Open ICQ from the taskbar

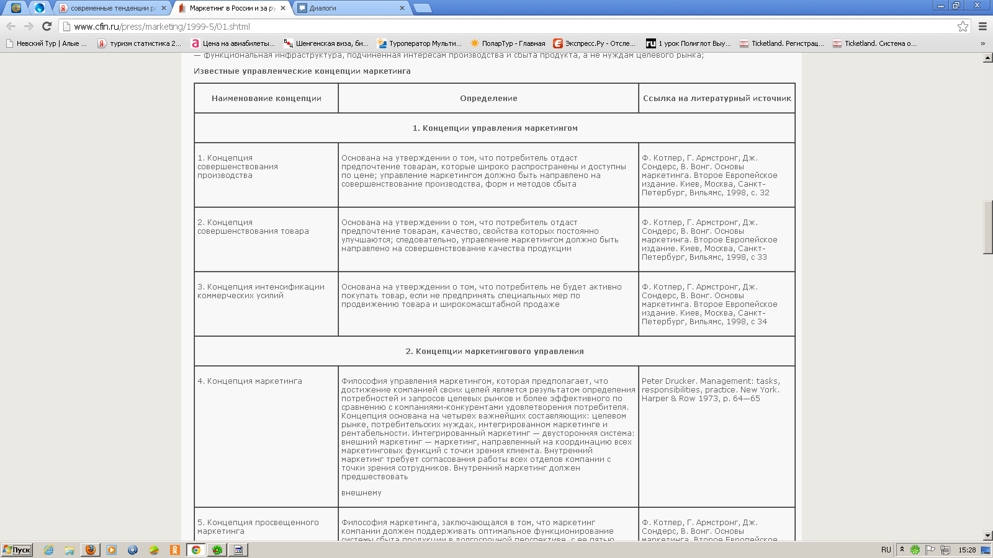(217, 550)
